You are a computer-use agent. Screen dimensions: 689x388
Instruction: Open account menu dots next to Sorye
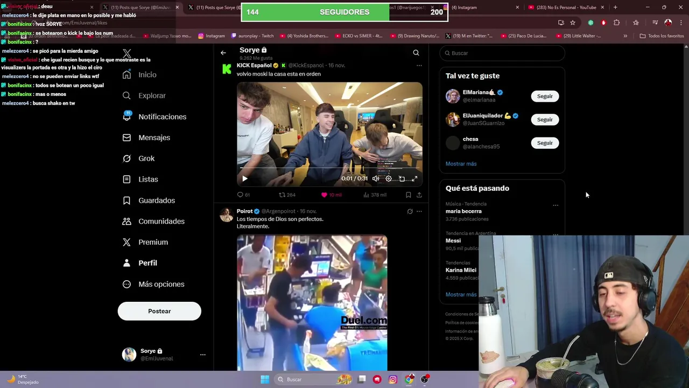(203, 355)
